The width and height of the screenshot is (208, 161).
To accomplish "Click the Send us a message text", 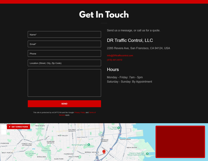I will pos(134,30).
